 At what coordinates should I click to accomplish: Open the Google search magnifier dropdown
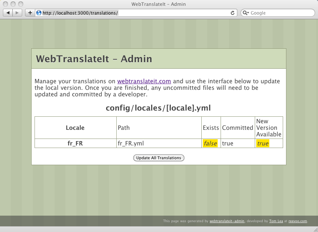coord(246,13)
